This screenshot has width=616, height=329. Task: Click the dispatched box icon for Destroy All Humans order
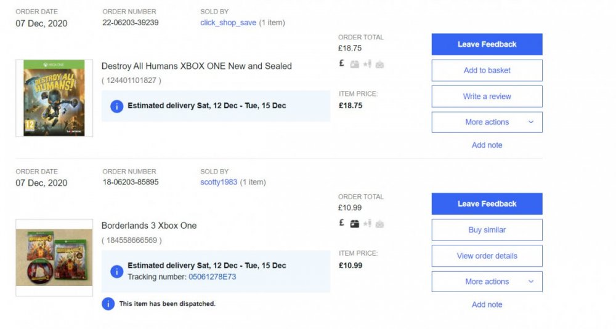pos(354,65)
